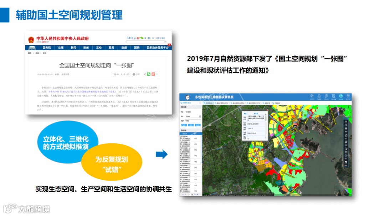Open the 新闻 menu item on gov.cn
385x216 pixels.
(x=73, y=48)
